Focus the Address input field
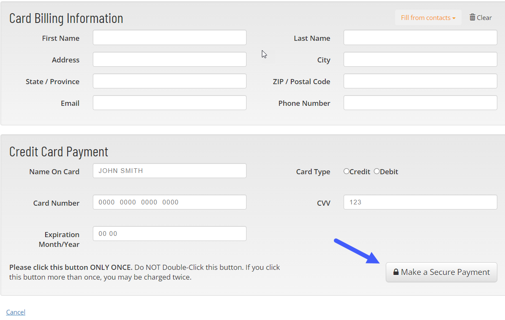The width and height of the screenshot is (505, 320). (169, 59)
